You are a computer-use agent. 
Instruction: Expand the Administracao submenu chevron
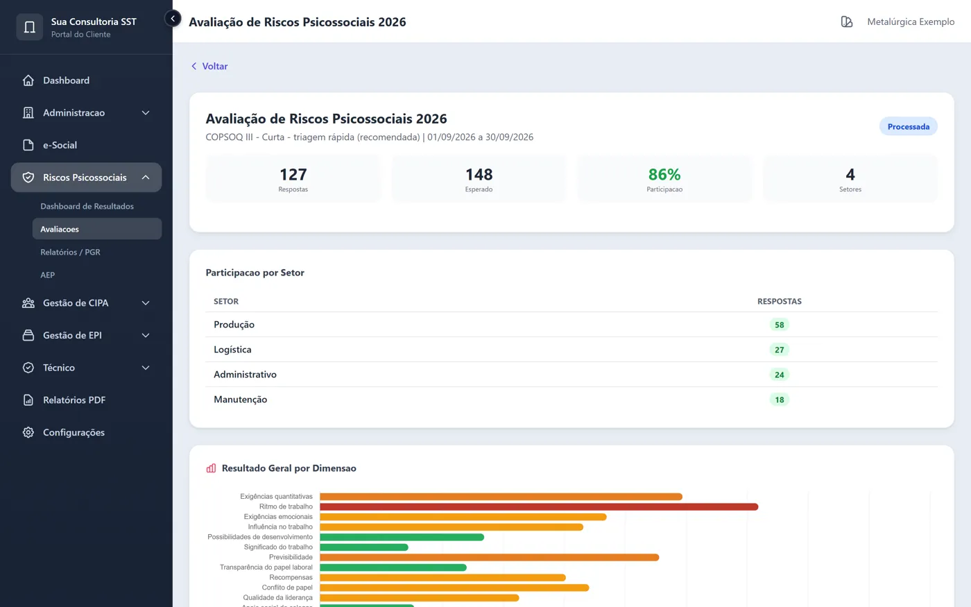pyautogui.click(x=146, y=112)
